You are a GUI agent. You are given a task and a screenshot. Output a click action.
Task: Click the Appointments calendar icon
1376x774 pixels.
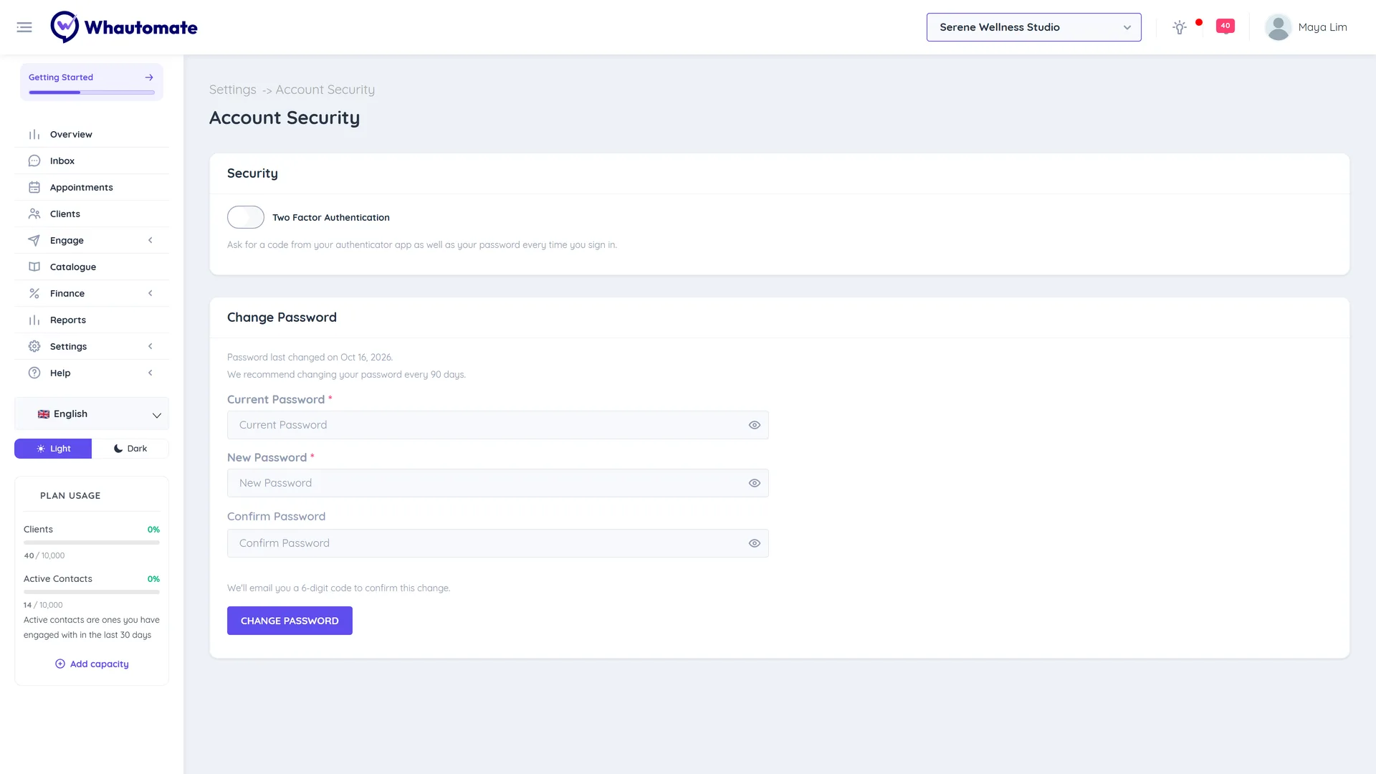point(34,188)
